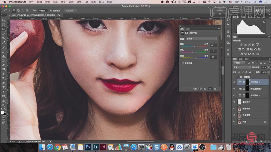Expand the 观察组 layer group
The width and height of the screenshot is (271, 152).
click(238, 77)
